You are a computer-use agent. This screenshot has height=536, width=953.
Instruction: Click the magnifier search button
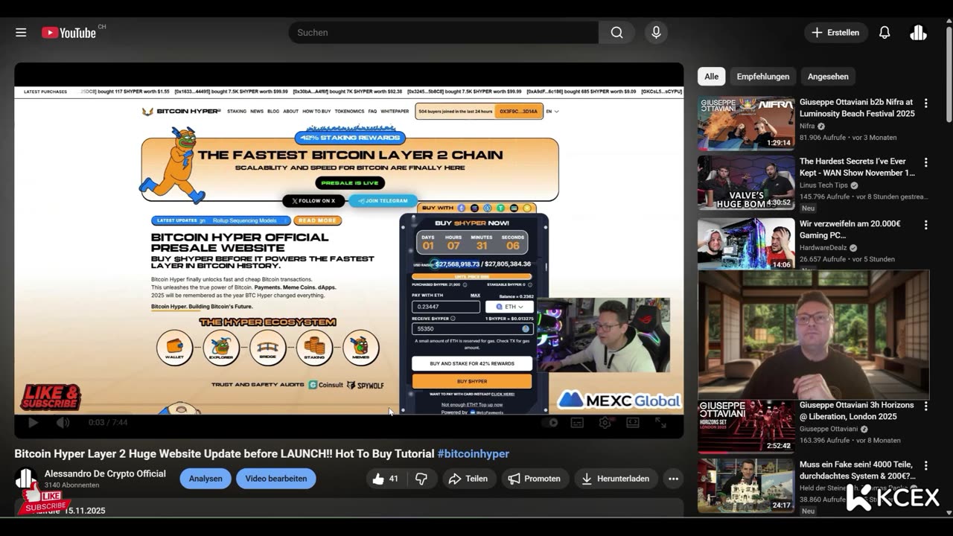pos(616,33)
